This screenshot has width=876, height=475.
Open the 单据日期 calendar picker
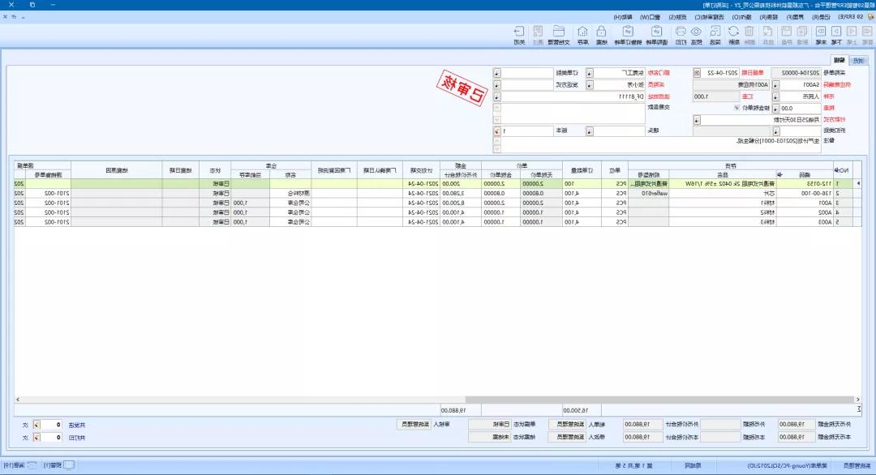[x=697, y=72]
